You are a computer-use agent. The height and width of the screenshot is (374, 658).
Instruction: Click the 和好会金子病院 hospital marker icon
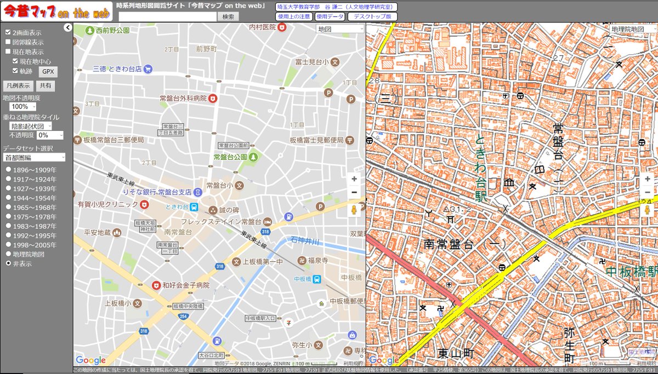point(156,285)
